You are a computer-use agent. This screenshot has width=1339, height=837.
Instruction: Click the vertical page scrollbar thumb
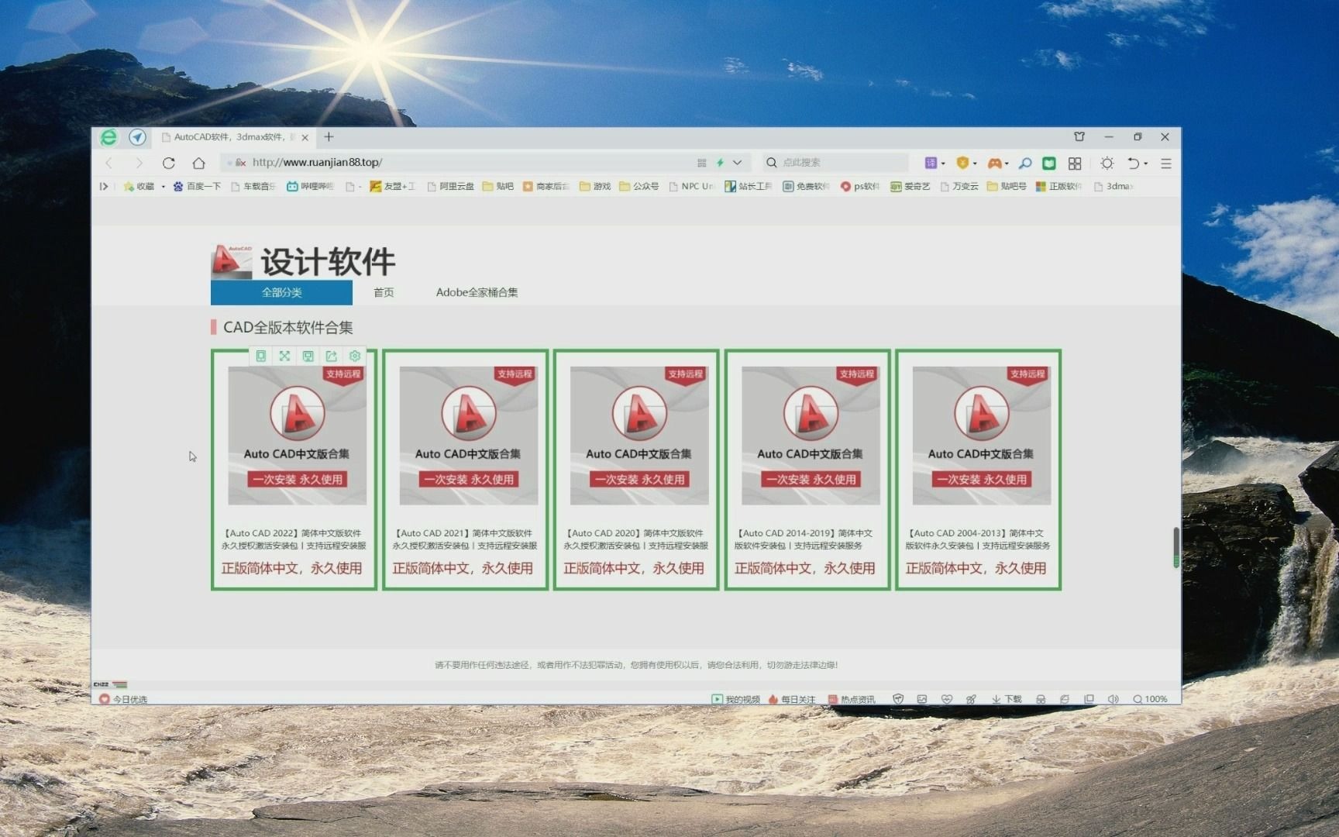1175,547
